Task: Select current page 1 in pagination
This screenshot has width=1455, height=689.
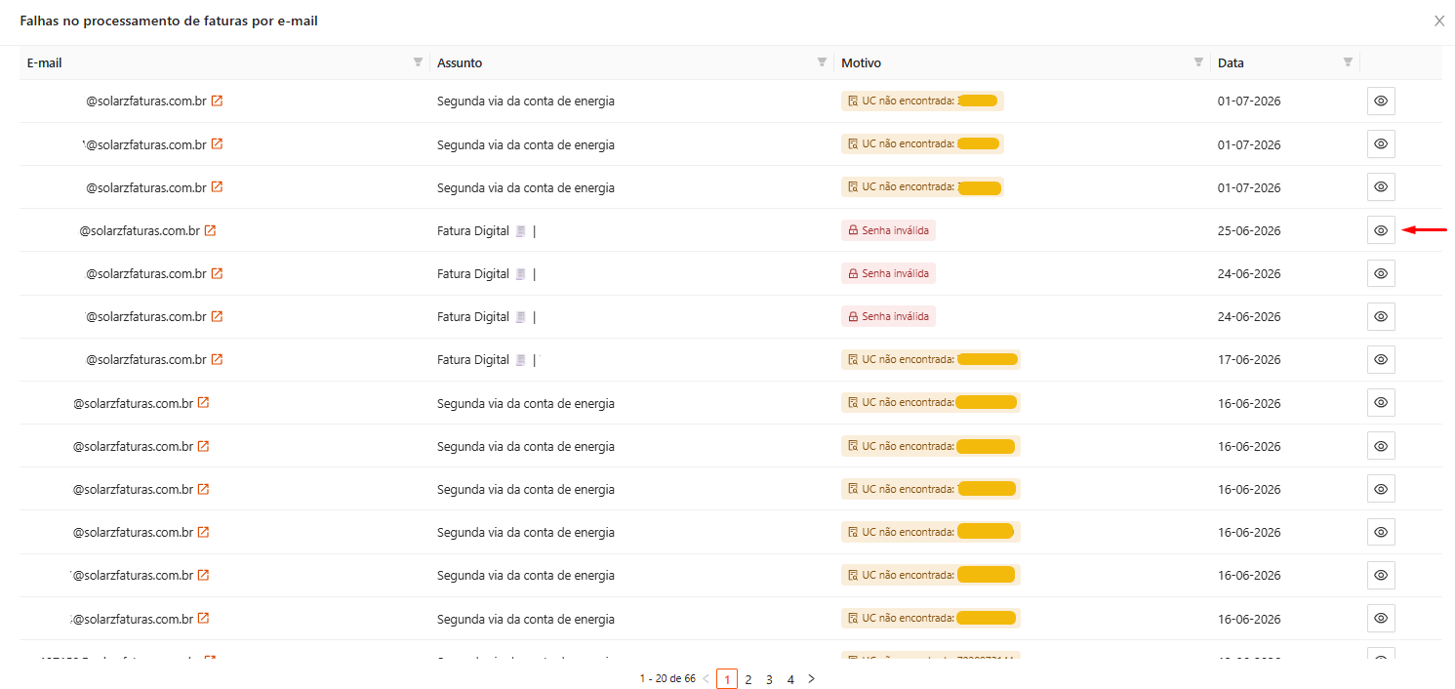Action: point(727,679)
